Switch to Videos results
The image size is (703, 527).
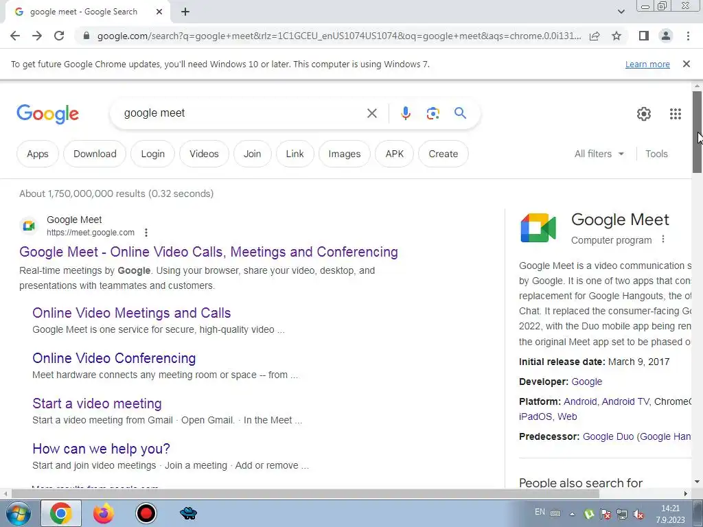[x=204, y=154]
